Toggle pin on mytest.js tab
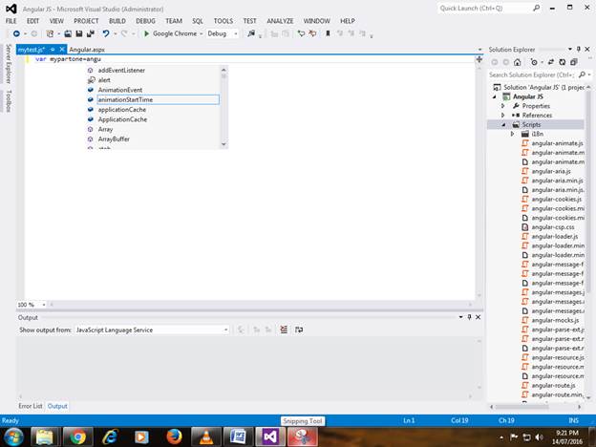Image resolution: width=596 pixels, height=447 pixels. point(53,50)
